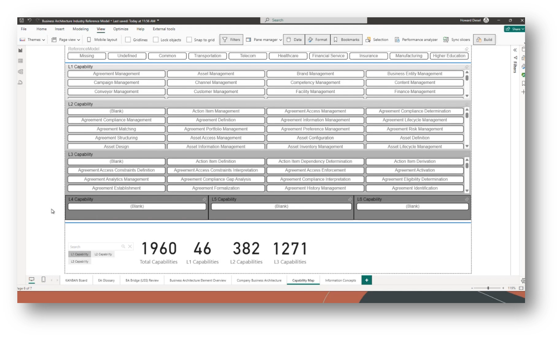Switch to Information Concepts page tab

[341, 280]
